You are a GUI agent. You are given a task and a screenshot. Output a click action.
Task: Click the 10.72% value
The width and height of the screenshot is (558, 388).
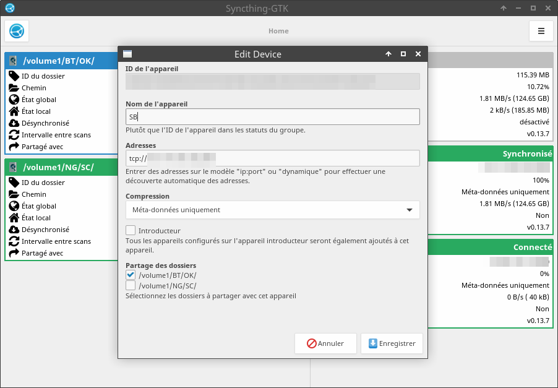coord(538,87)
